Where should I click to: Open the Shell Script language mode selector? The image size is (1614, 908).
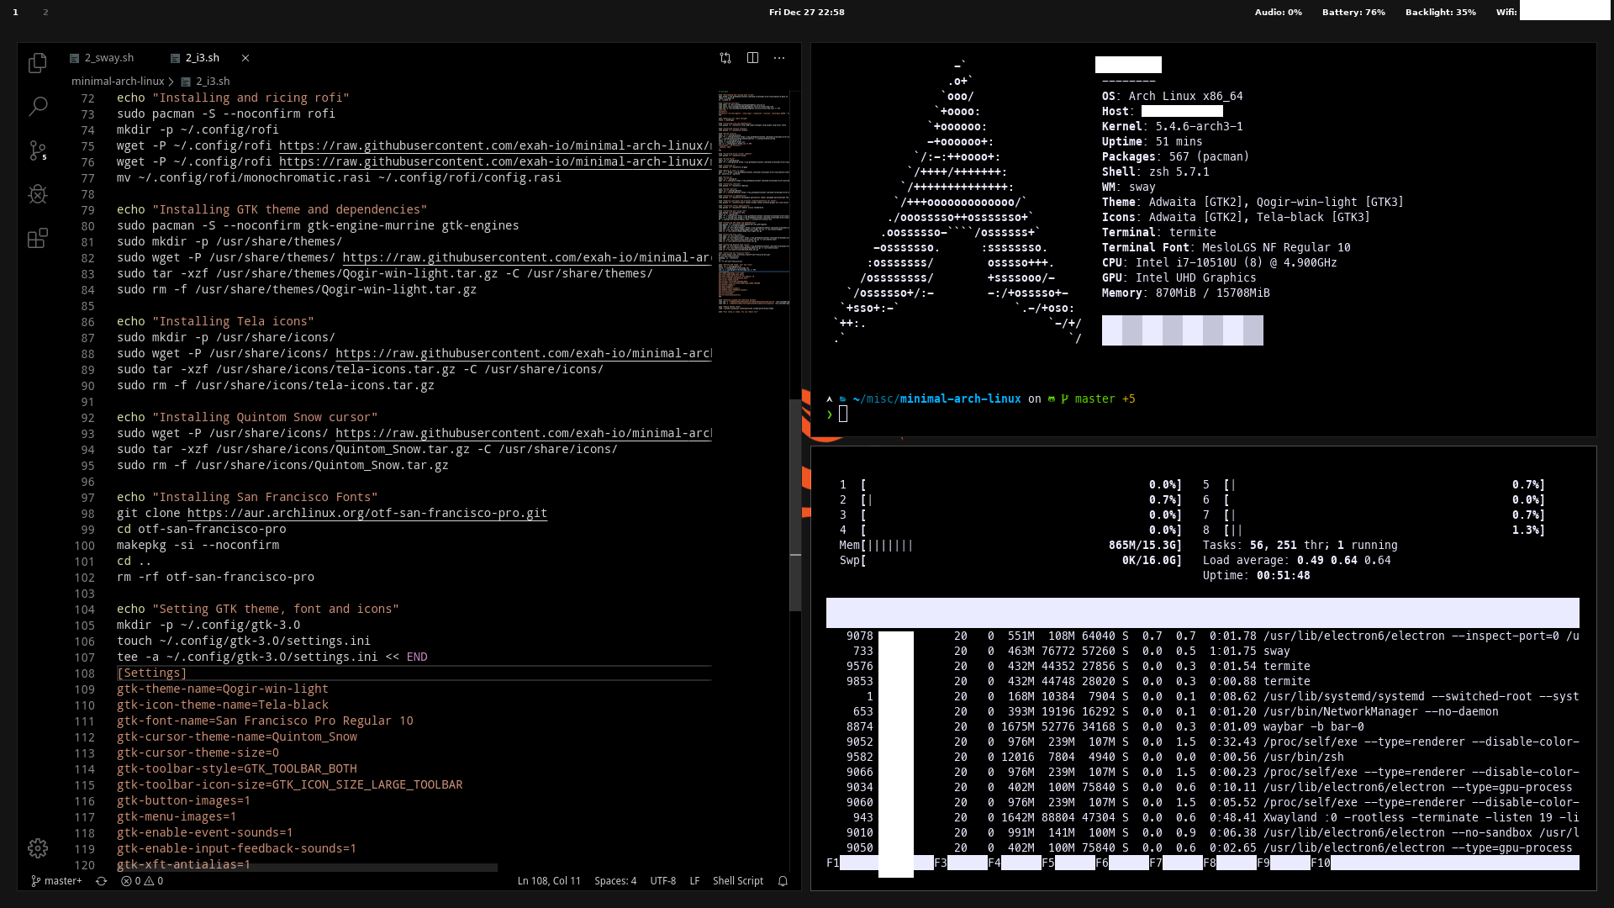point(737,881)
